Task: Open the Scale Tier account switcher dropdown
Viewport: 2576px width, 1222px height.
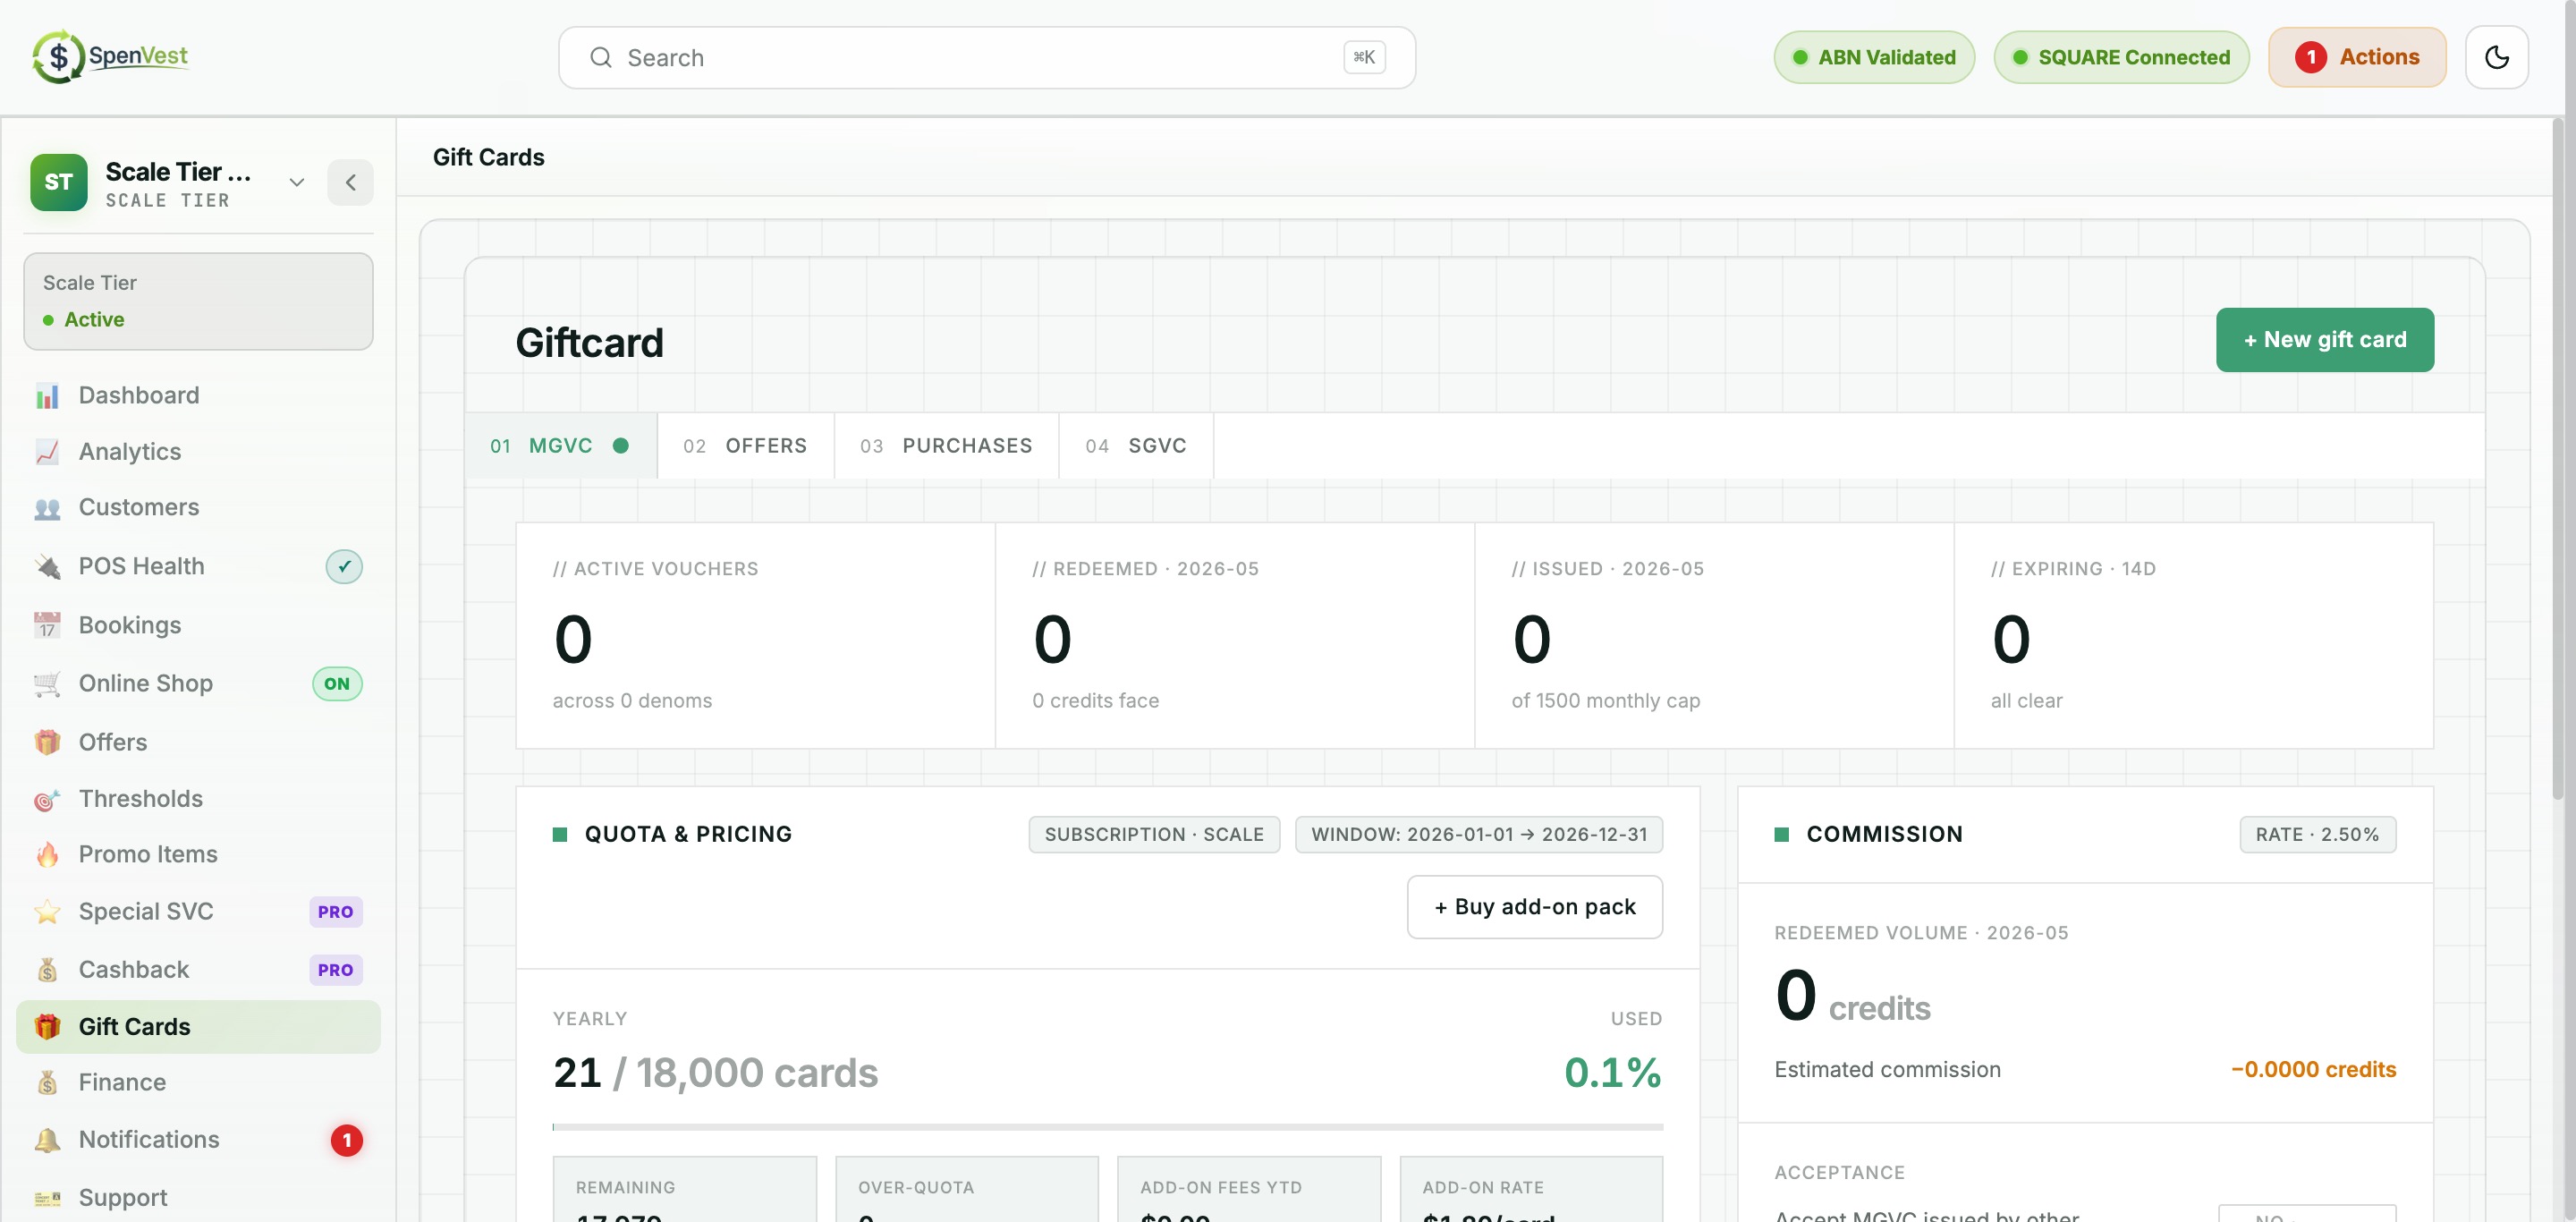Action: pos(296,182)
